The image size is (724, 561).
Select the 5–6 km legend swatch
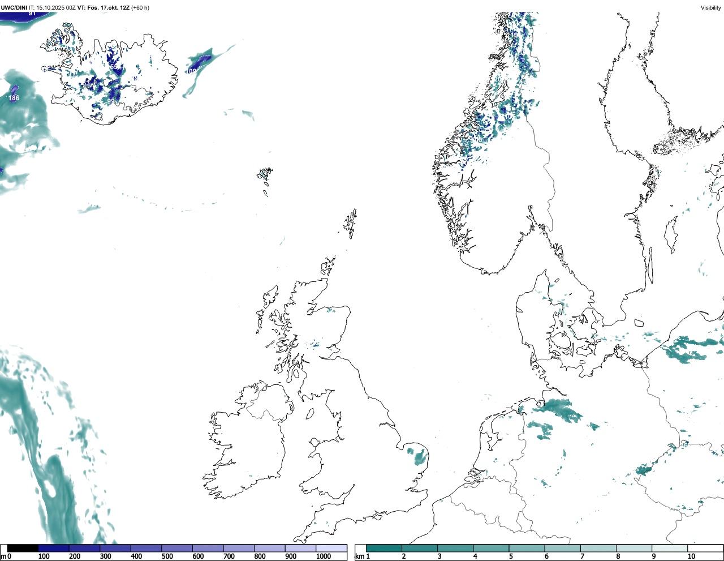point(527,548)
